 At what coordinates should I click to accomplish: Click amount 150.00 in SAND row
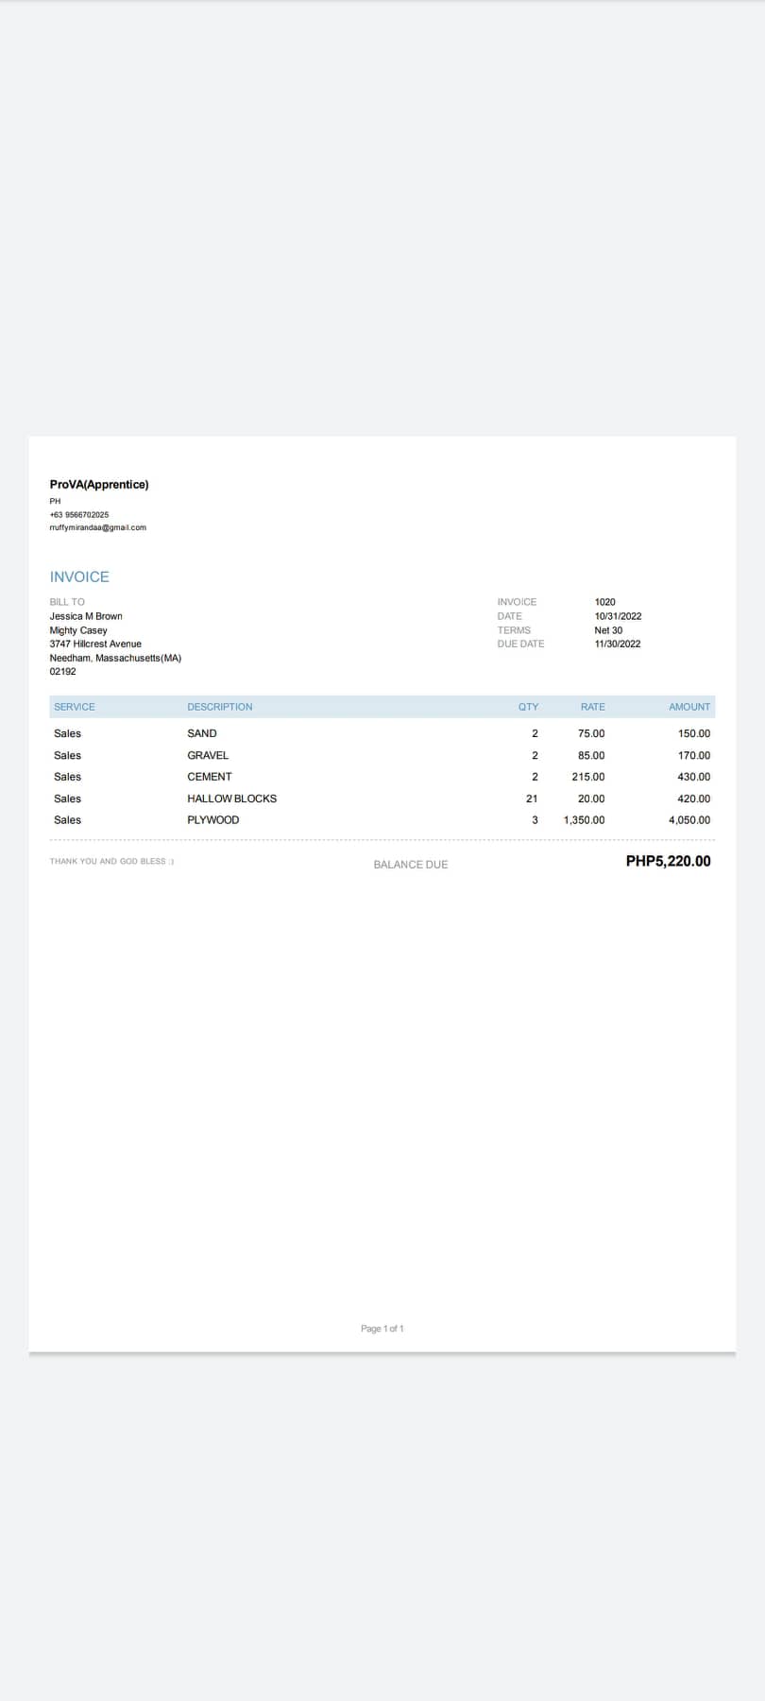[694, 733]
